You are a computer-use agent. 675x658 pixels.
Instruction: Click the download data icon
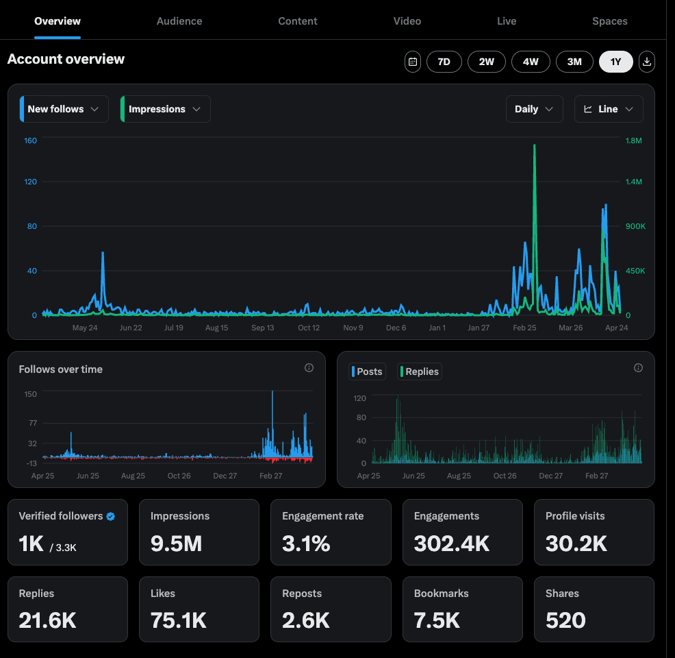pos(647,62)
